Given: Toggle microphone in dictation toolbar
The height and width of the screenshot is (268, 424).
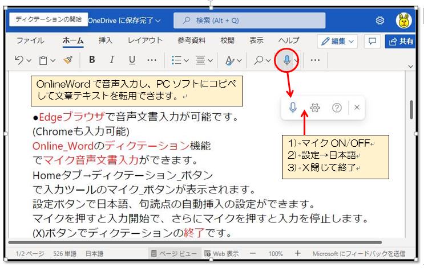Looking at the screenshot, I should [293, 108].
